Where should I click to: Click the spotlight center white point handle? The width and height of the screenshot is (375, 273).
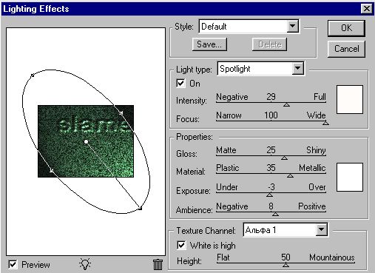86,141
